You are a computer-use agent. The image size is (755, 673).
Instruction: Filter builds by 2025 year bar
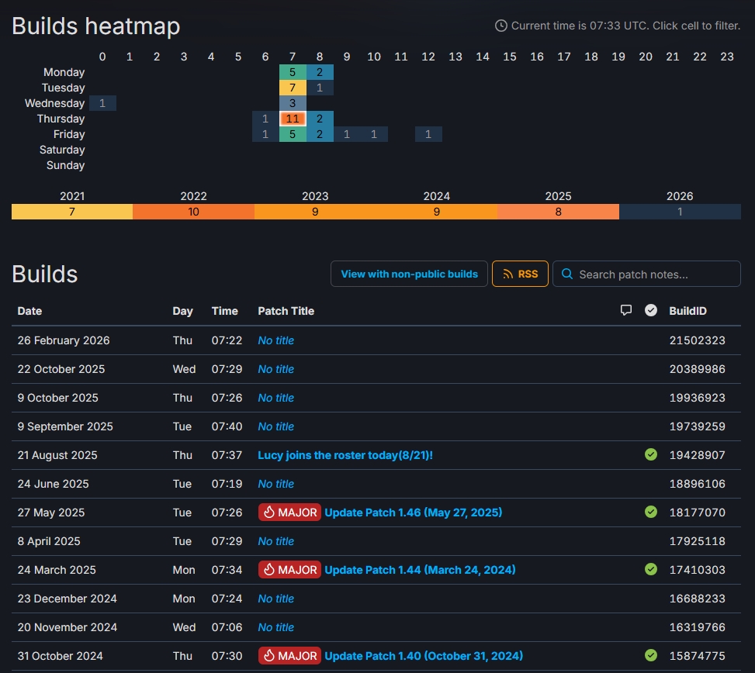pyautogui.click(x=558, y=212)
